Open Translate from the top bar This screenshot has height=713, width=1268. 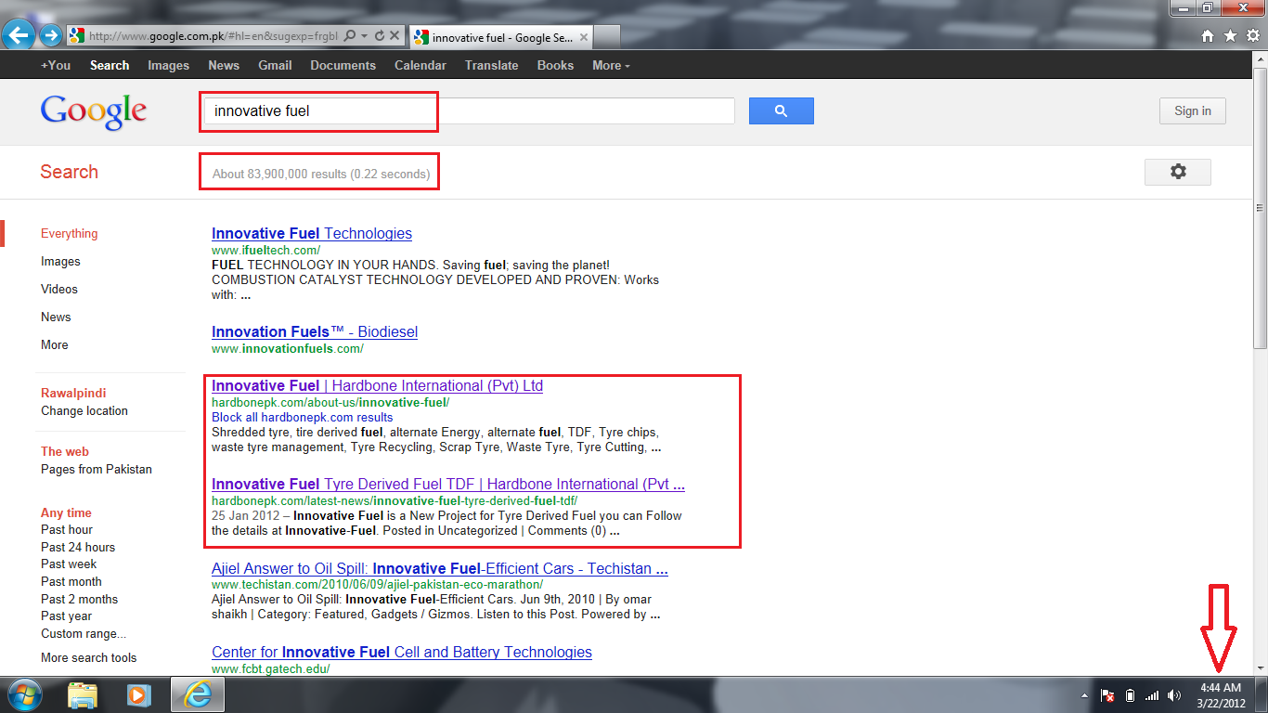492,65
